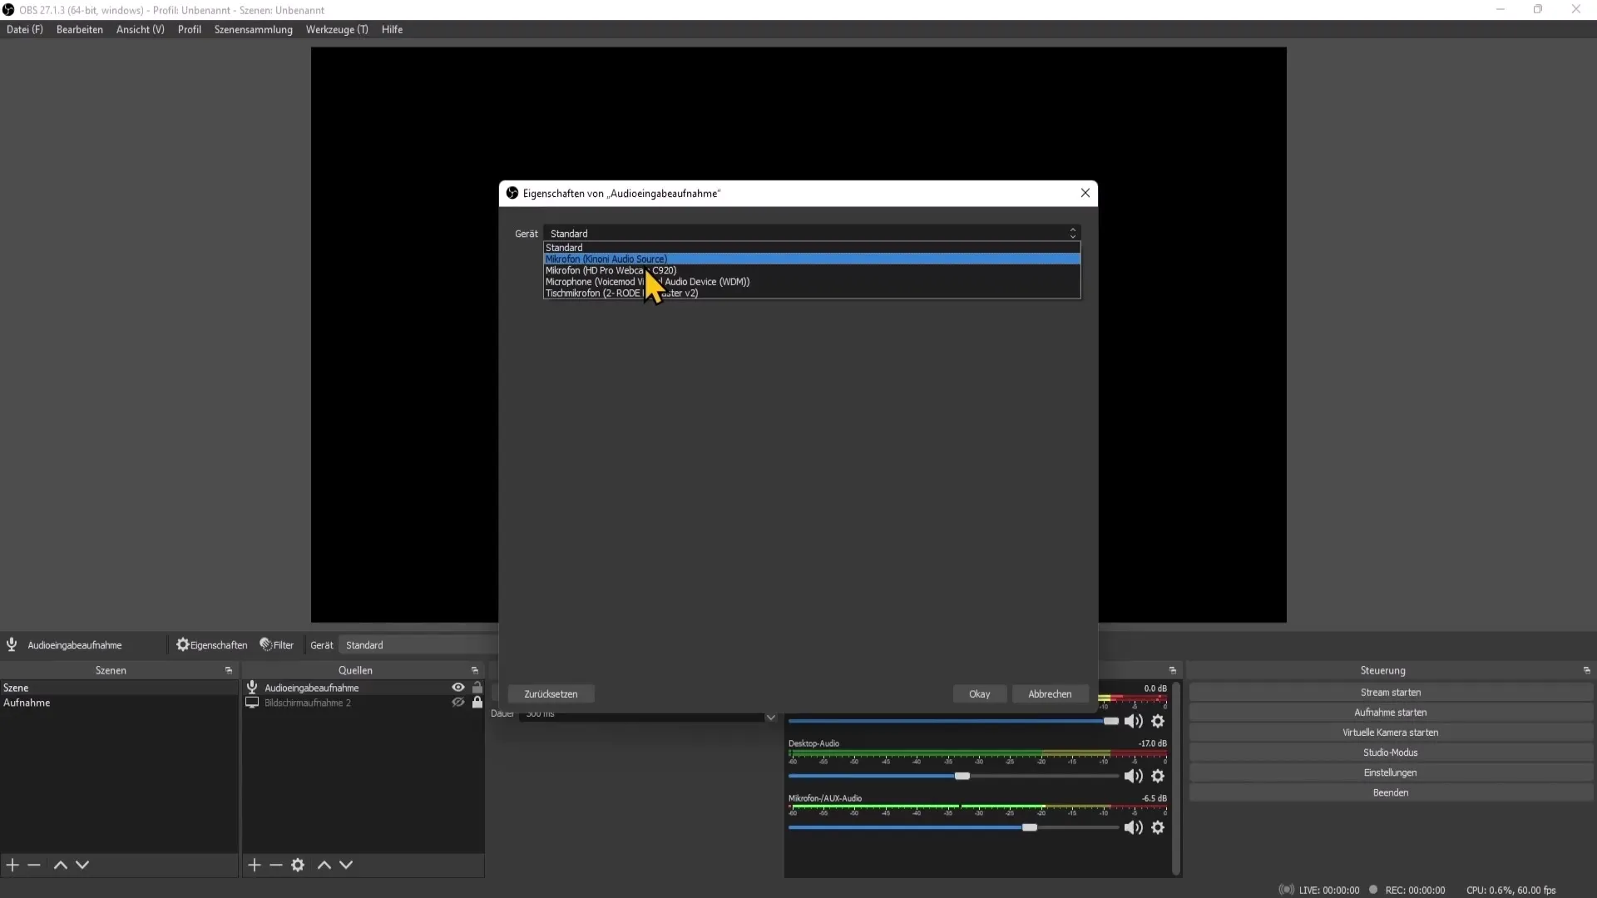Open Gerät Standard dropdown in source toolbar
1597x898 pixels.
click(419, 645)
